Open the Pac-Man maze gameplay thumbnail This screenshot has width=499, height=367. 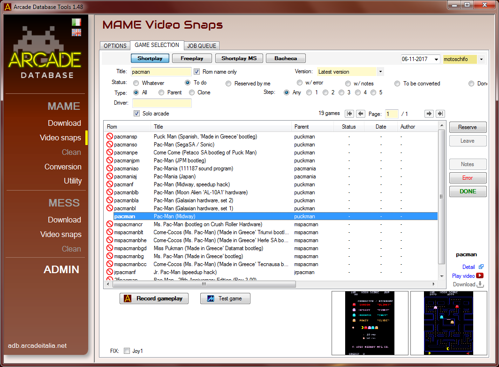click(x=449, y=323)
